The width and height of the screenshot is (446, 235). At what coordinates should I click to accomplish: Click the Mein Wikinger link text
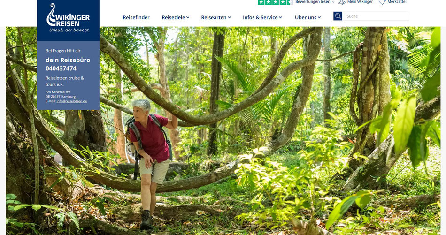[360, 2]
